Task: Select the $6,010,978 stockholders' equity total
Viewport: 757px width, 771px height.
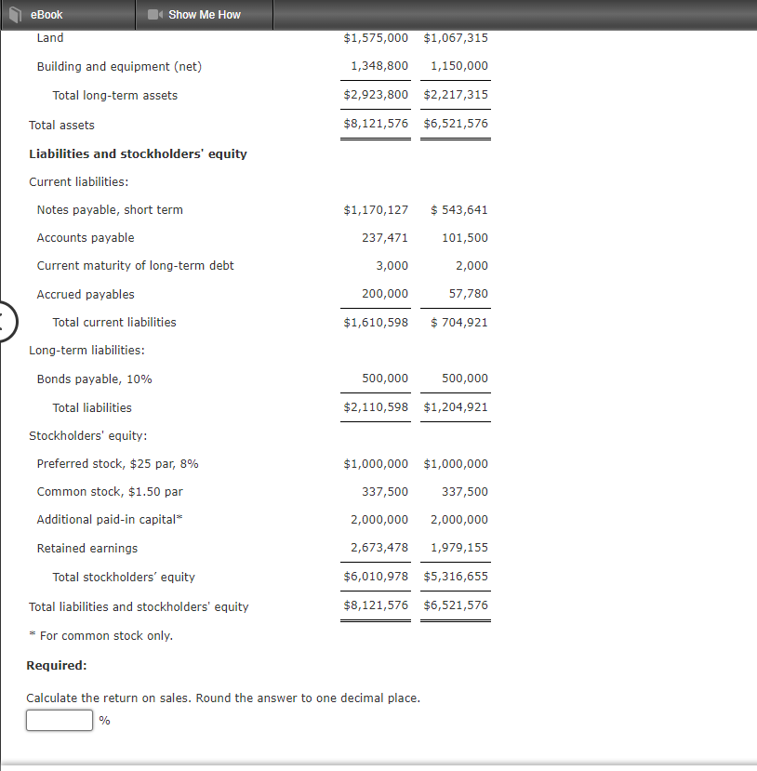Action: coord(375,576)
